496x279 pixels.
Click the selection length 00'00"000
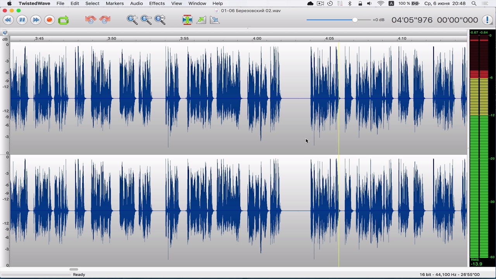[458, 20]
